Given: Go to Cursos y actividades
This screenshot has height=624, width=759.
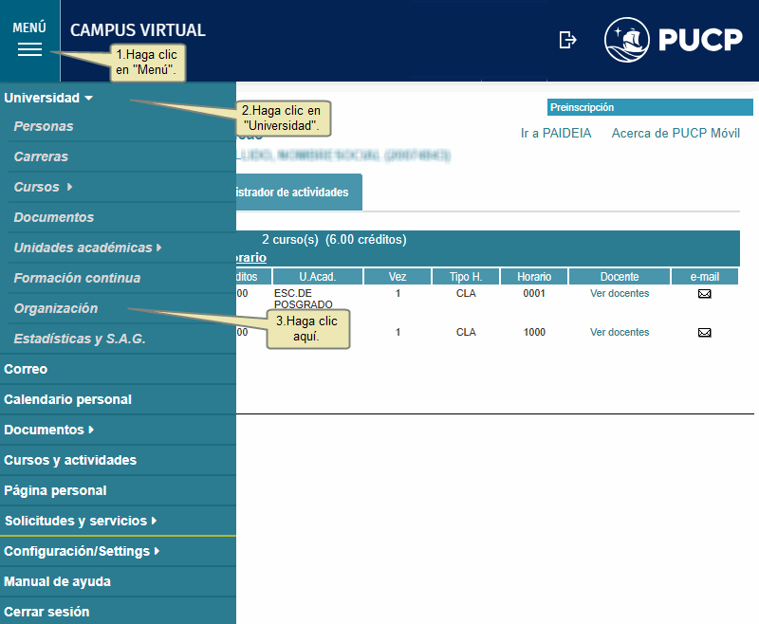Looking at the screenshot, I should (70, 460).
